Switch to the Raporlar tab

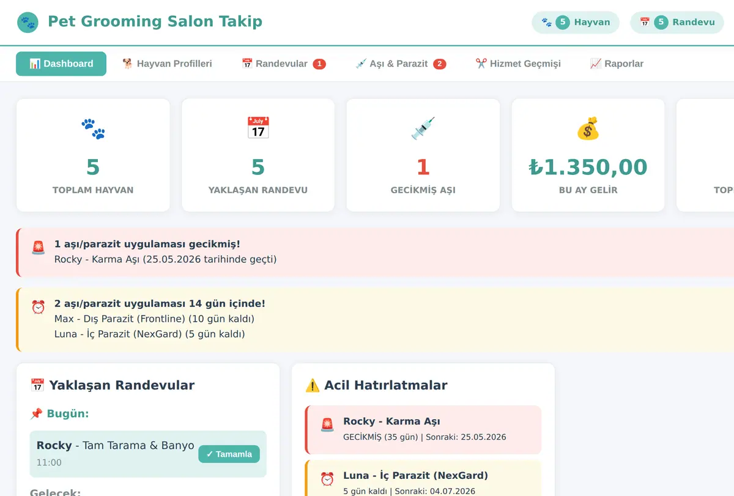pos(617,64)
